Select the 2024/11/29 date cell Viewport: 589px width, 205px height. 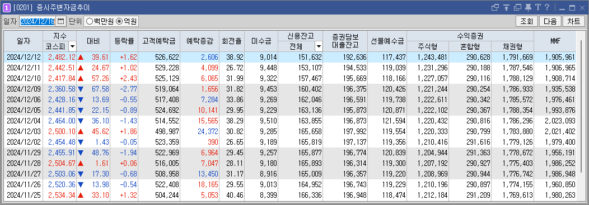[x=24, y=153]
